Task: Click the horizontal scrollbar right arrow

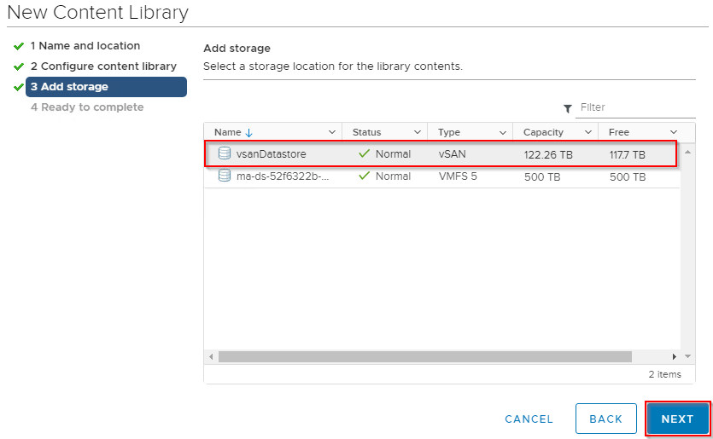Action: [675, 357]
